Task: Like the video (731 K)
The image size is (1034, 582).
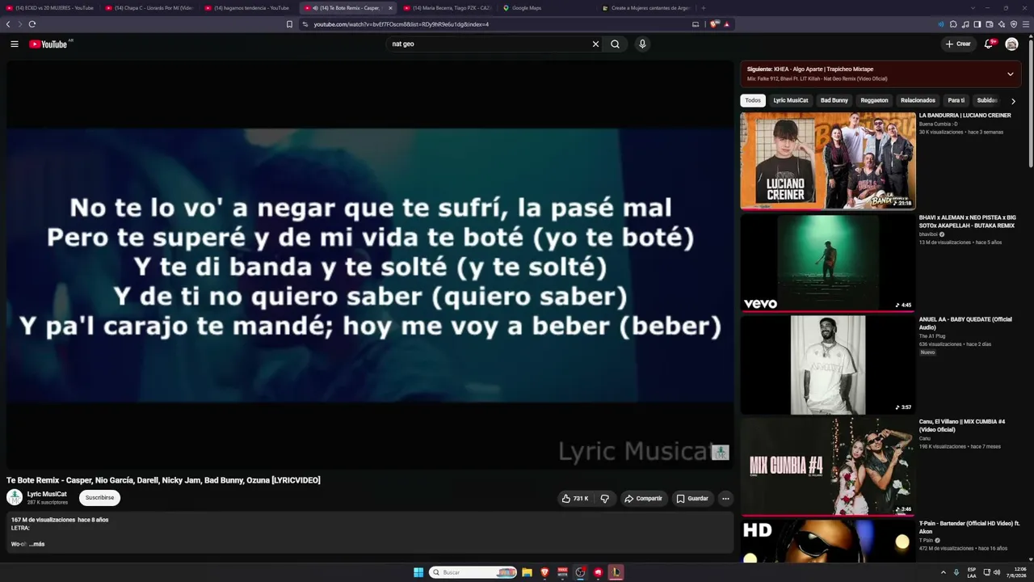Action: pos(575,499)
